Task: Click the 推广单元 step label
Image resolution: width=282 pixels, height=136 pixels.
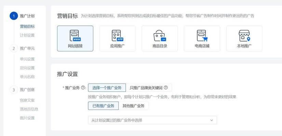Action: 27,49
